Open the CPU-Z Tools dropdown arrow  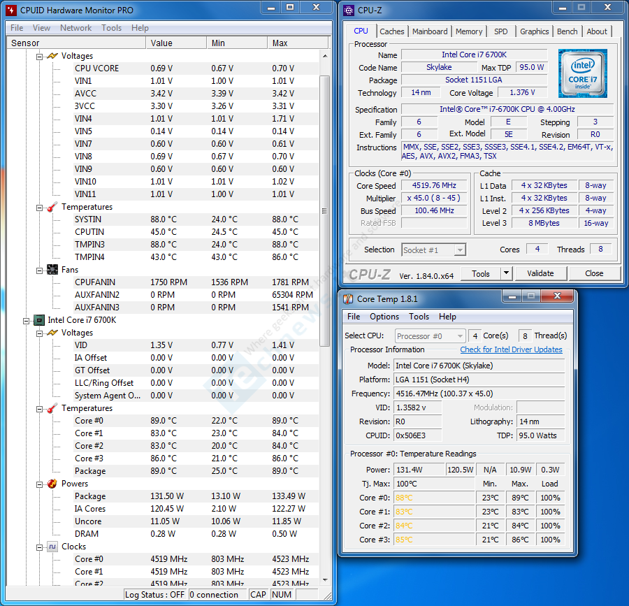coord(506,273)
